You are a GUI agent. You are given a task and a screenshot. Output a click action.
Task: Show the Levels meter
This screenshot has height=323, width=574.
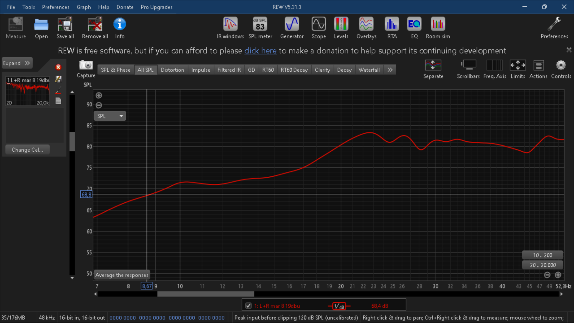[x=341, y=28]
